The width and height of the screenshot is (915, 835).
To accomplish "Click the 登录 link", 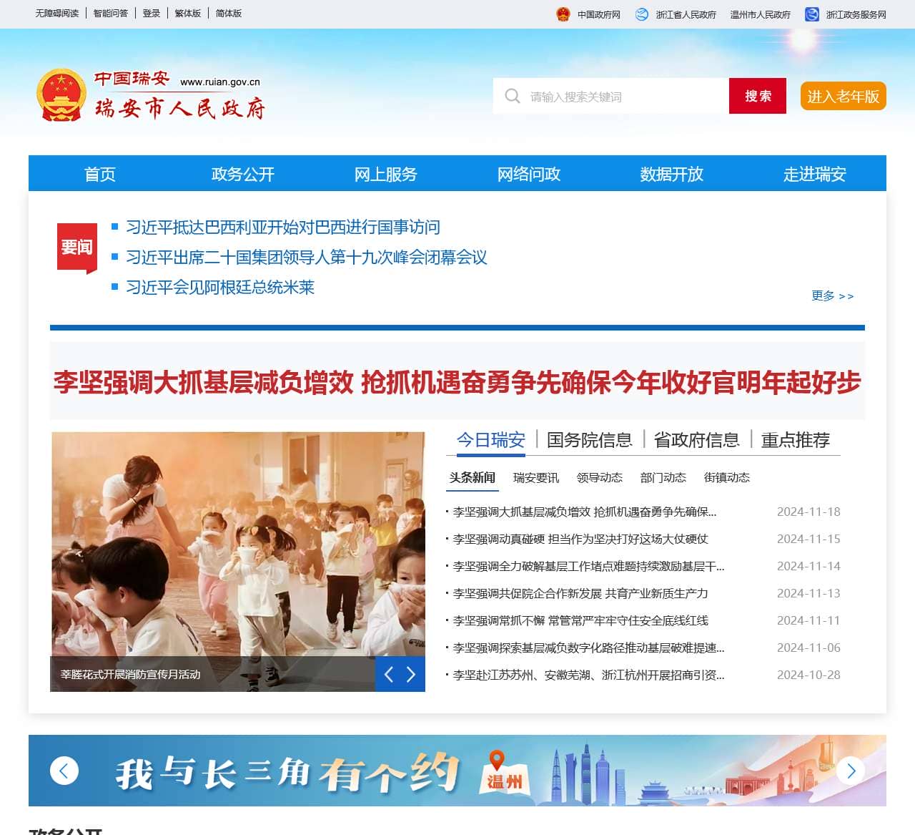I will [152, 14].
